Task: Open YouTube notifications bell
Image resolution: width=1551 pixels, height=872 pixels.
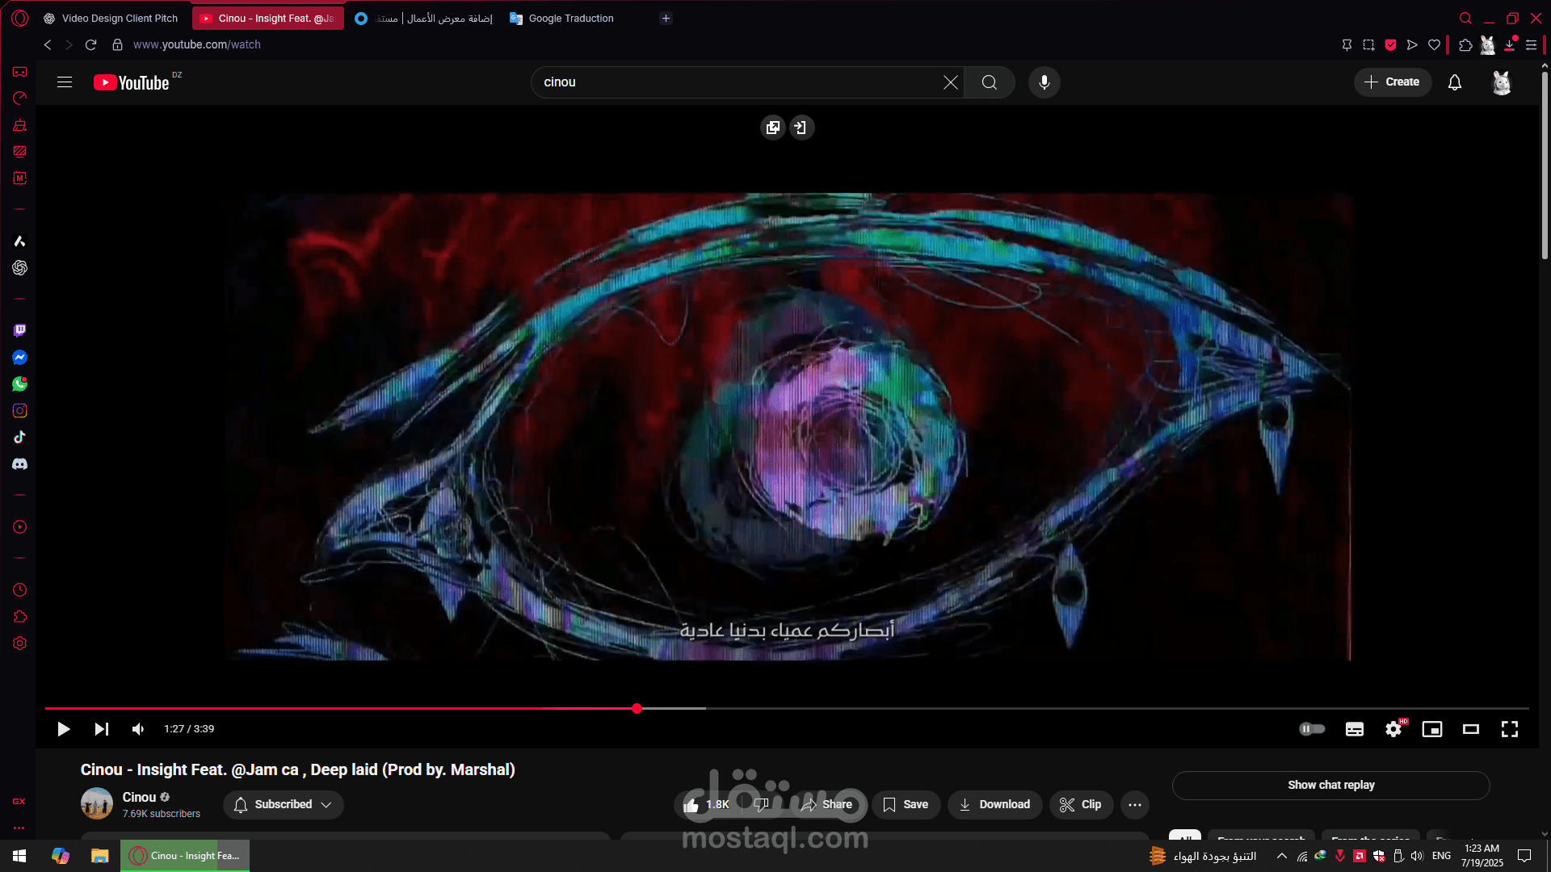Action: [x=1455, y=82]
